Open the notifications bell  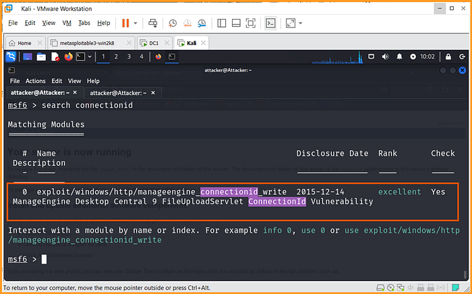coord(399,57)
